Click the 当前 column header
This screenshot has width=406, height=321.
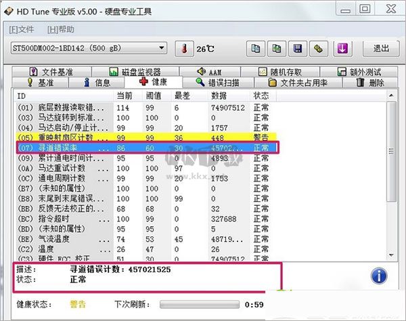[x=128, y=96]
